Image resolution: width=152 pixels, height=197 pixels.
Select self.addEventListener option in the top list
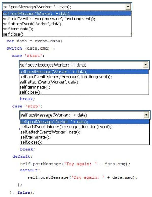67,19
